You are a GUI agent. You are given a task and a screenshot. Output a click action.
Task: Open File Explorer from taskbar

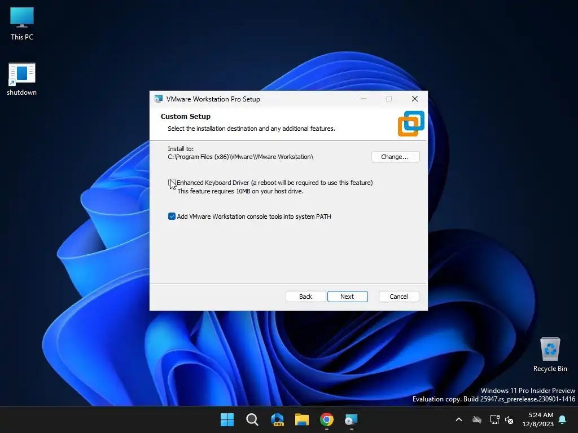point(302,419)
